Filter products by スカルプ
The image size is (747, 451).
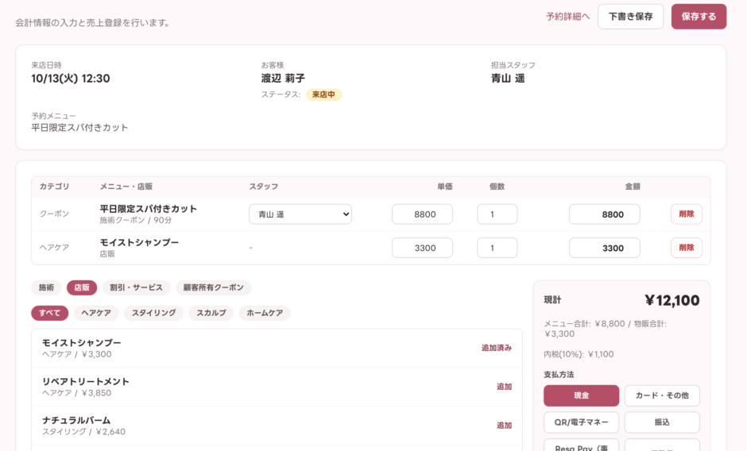[x=211, y=313]
